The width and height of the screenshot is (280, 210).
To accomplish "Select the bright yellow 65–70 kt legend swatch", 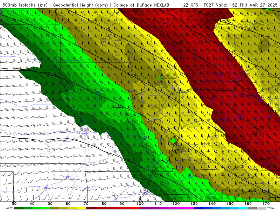I will (x=82, y=208).
